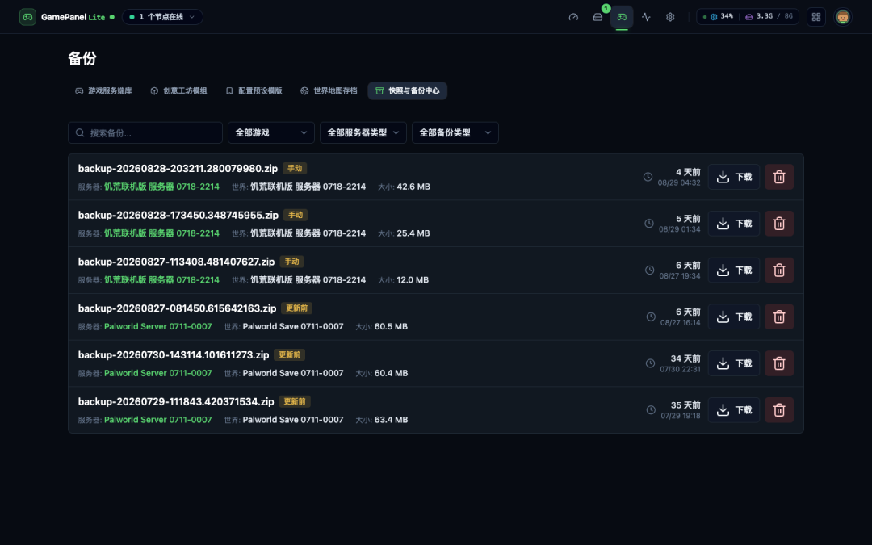The width and height of the screenshot is (872, 545).
Task: Open the settings gear icon
Action: 670,17
